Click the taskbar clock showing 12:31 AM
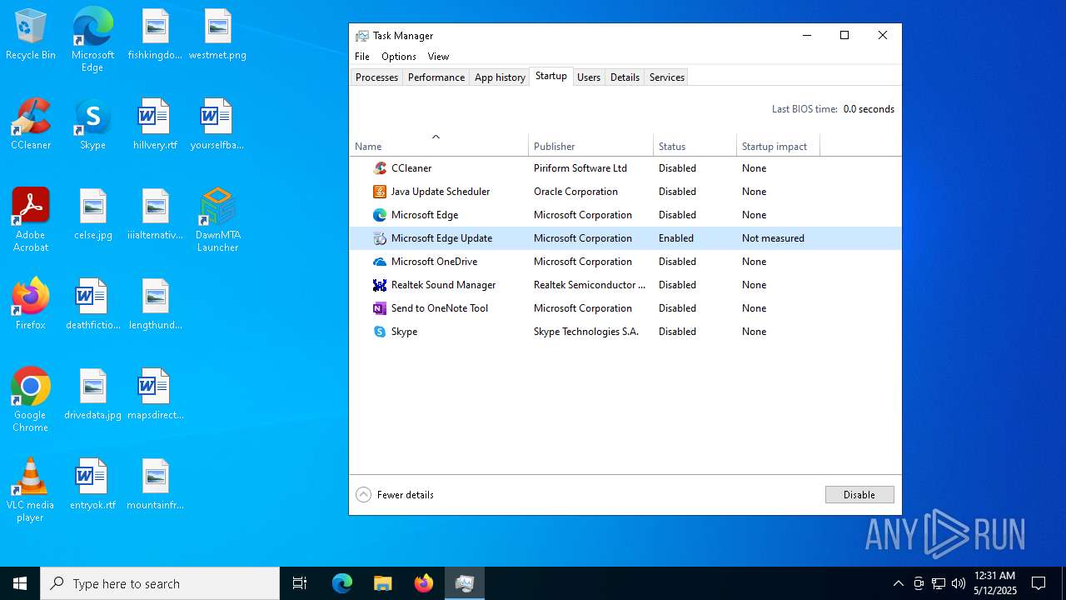The image size is (1066, 600). pyautogui.click(x=994, y=583)
